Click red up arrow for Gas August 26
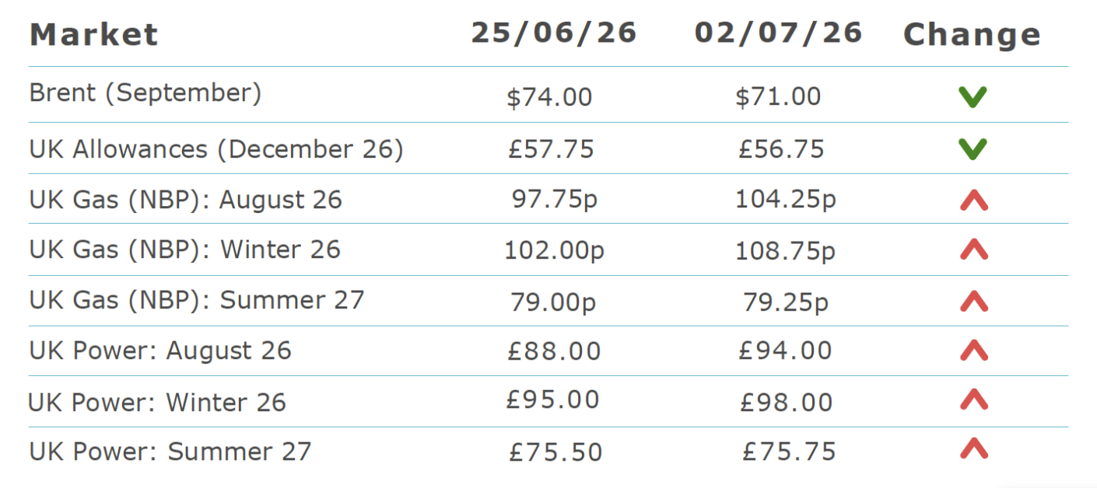The image size is (1097, 488). click(x=973, y=201)
